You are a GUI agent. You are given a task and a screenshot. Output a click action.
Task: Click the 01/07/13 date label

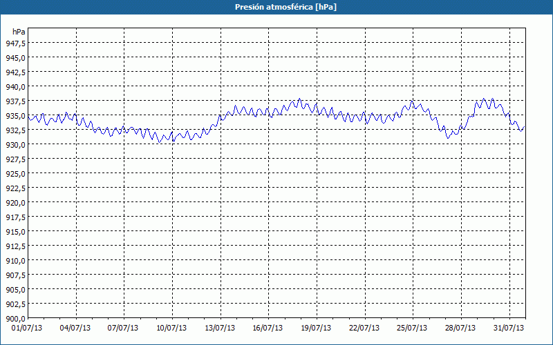point(27,328)
